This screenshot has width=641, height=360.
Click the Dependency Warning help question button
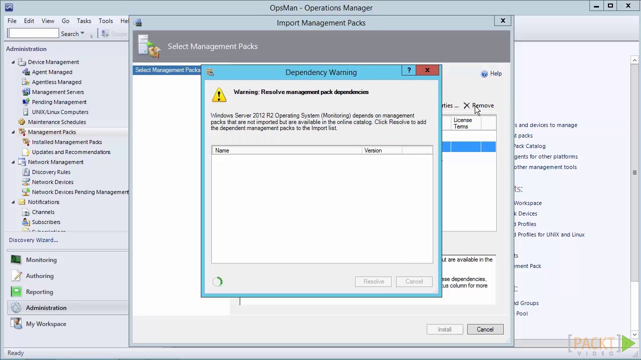pos(409,70)
